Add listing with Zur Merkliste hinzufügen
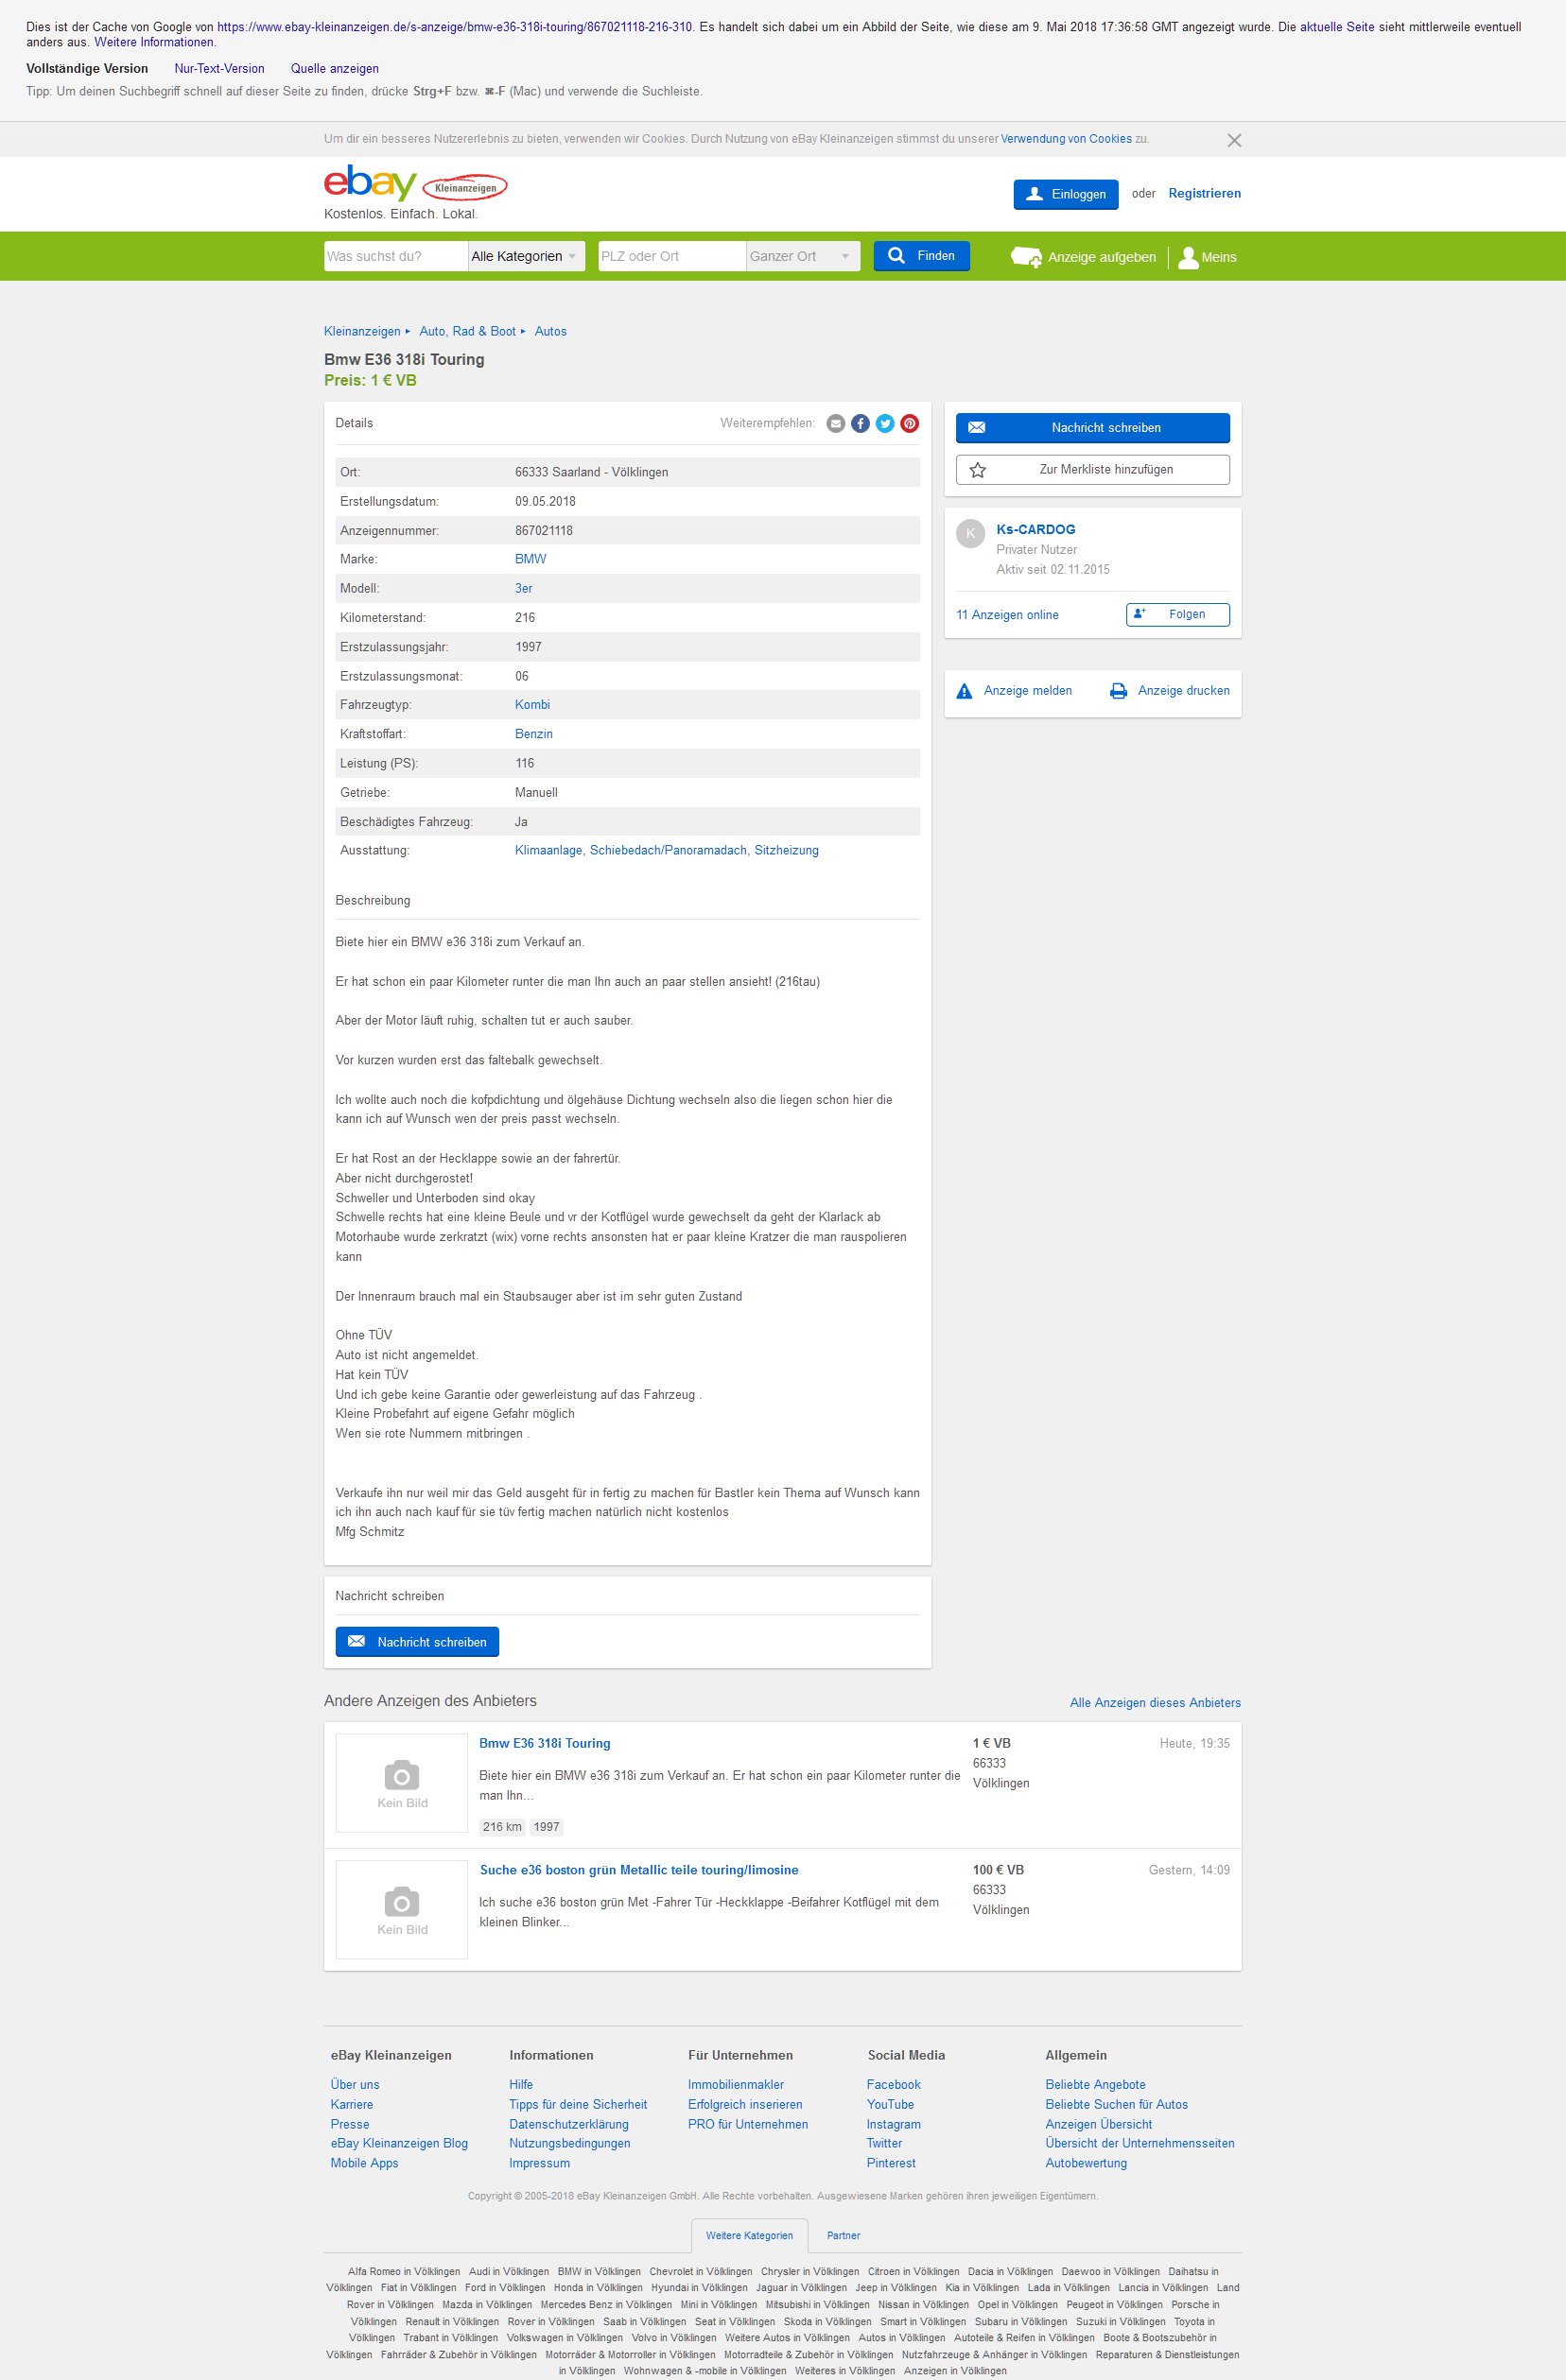 1092,470
